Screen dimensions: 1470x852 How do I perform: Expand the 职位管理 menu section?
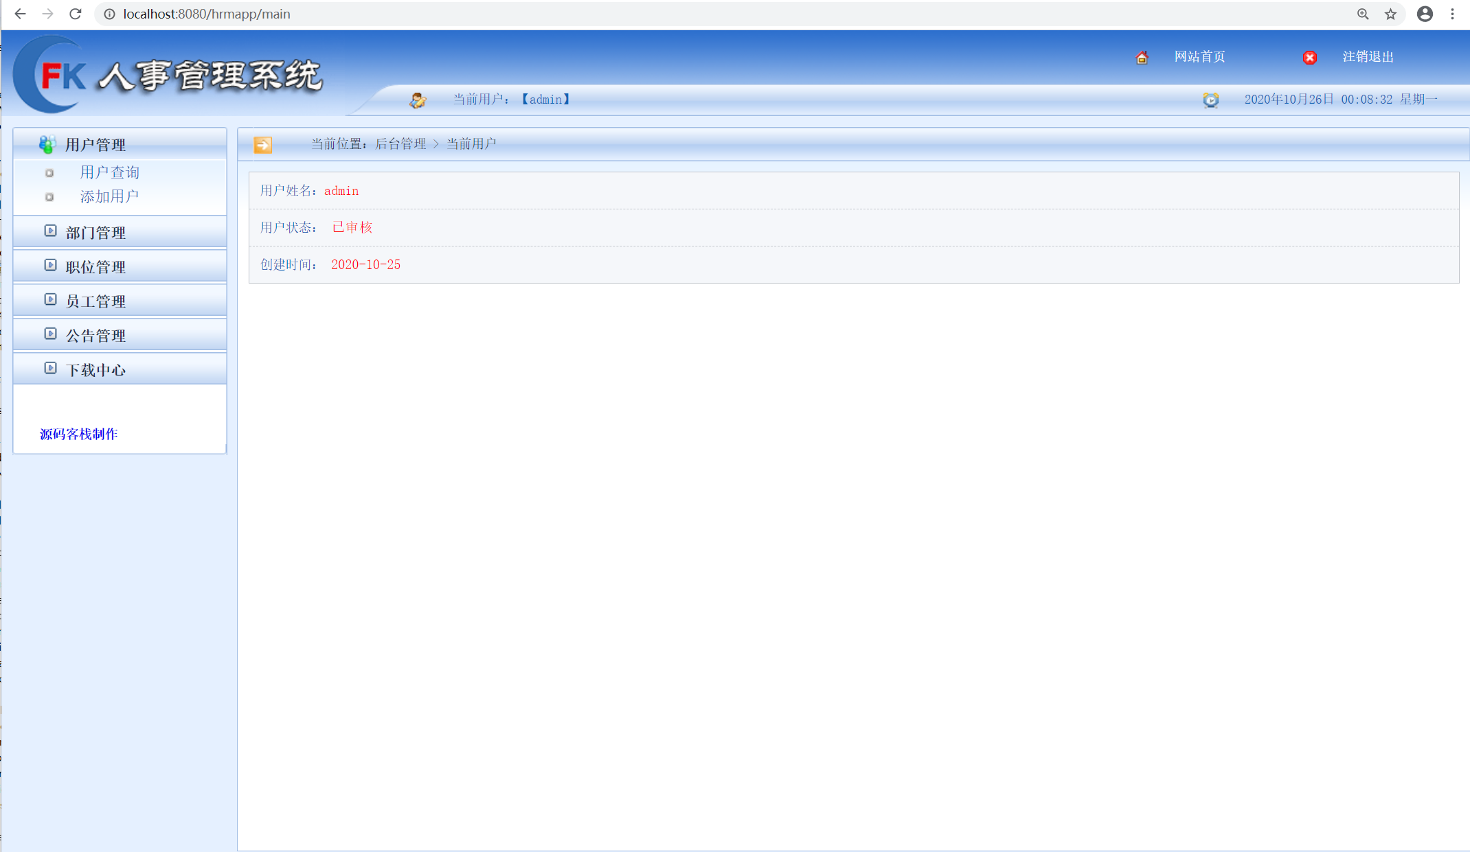point(95,267)
